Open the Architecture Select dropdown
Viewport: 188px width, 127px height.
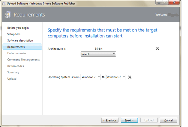point(98,54)
